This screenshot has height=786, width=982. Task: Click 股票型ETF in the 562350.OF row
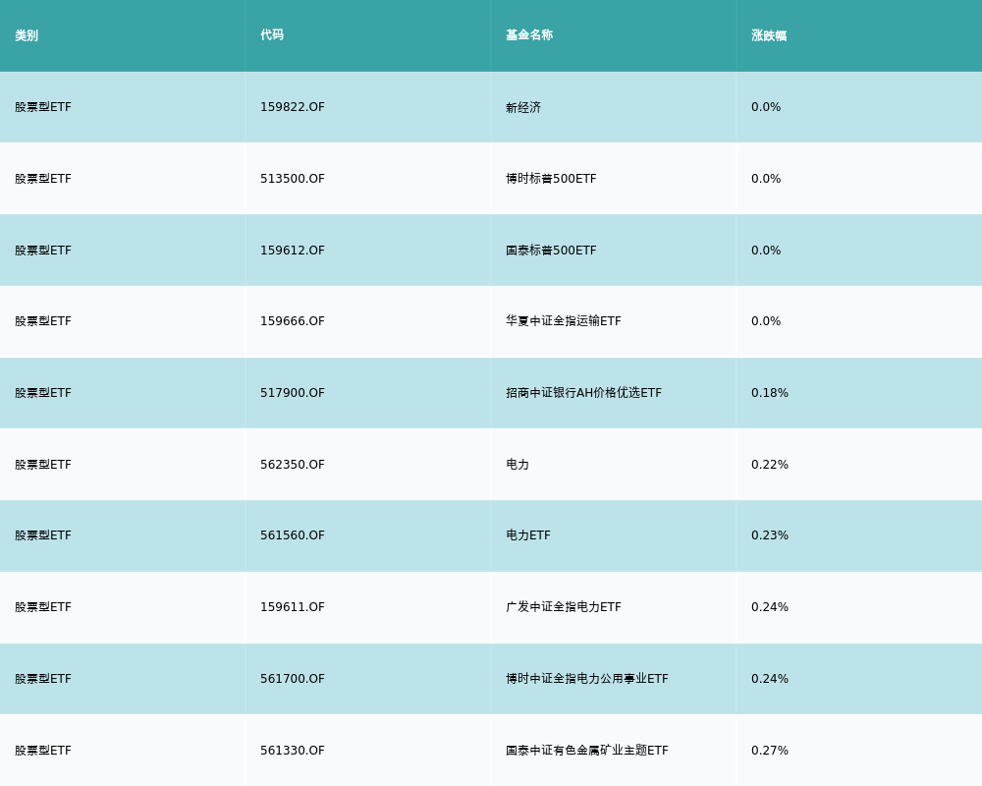pos(43,465)
